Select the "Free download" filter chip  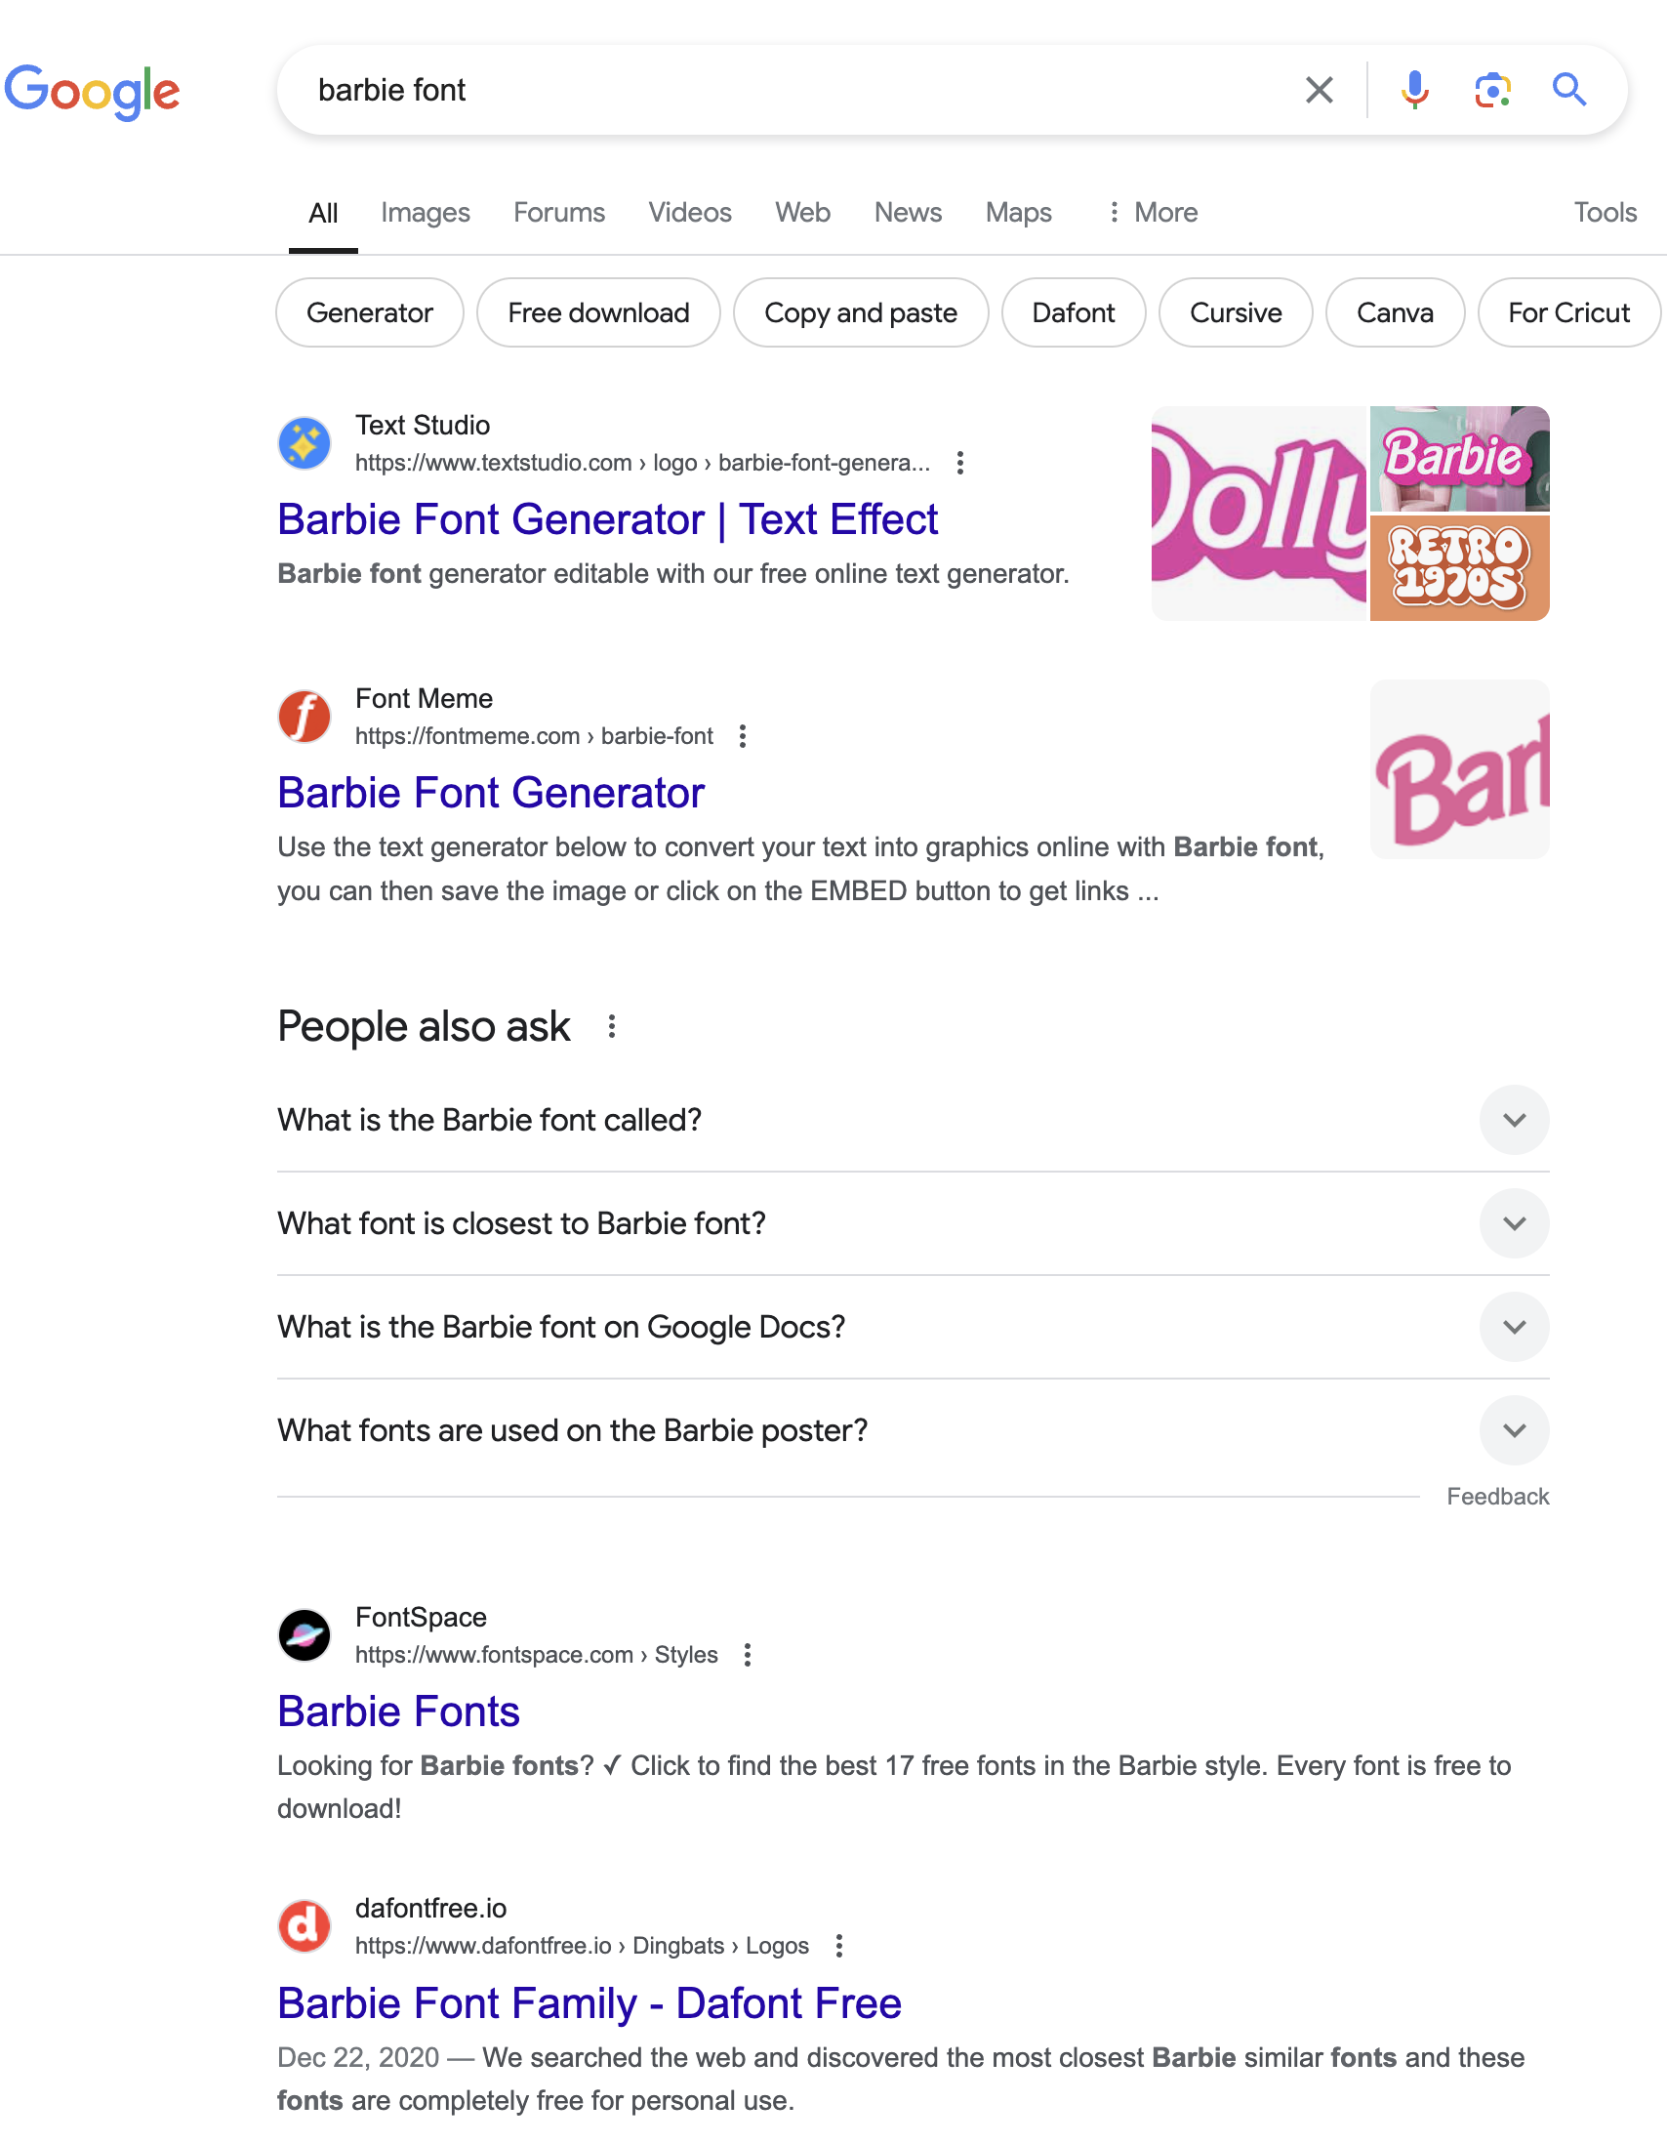598,313
